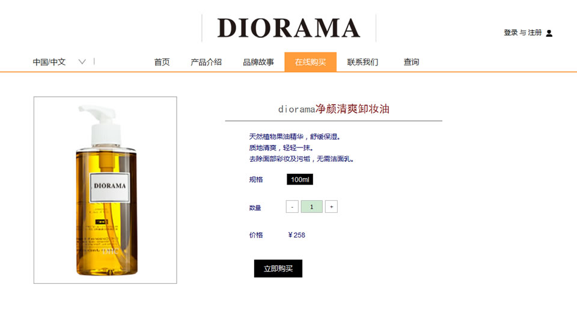Open the 品牌故事 page
This screenshot has height=320, width=577.
258,62
